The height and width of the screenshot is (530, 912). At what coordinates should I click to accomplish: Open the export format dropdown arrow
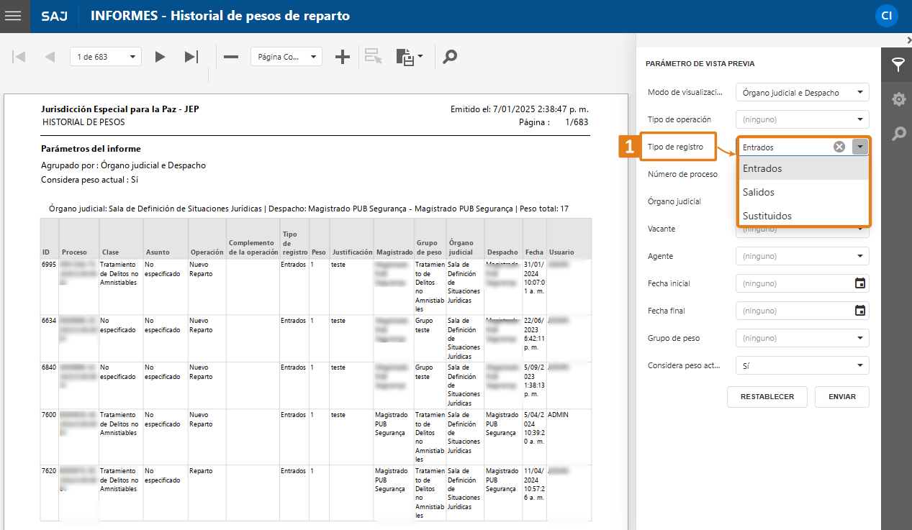coord(420,56)
